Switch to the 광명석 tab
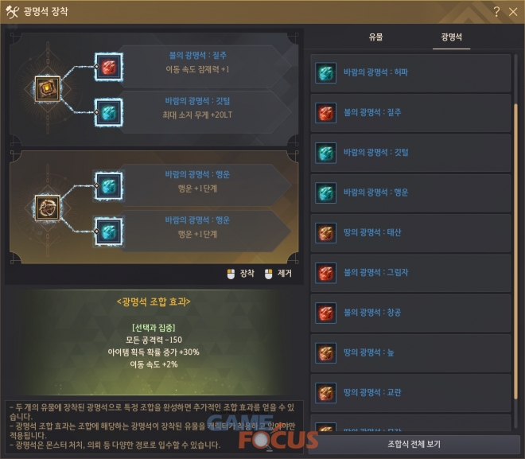The height and width of the screenshot is (459, 525). [451, 37]
